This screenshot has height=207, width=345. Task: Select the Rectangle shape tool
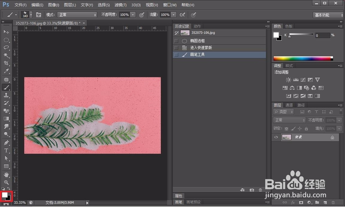point(6,166)
